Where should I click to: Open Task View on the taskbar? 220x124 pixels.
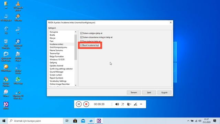tap(67, 121)
